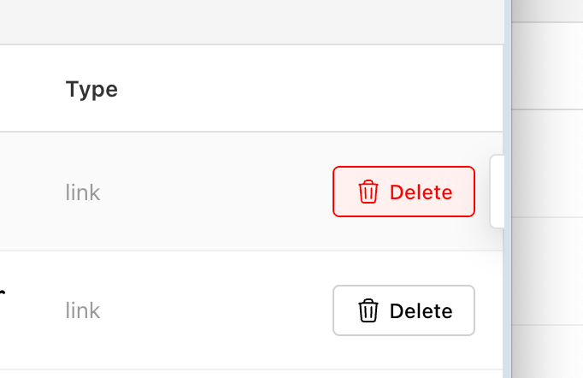
Task: Select the first row's "link" type cell
Action: [83, 192]
